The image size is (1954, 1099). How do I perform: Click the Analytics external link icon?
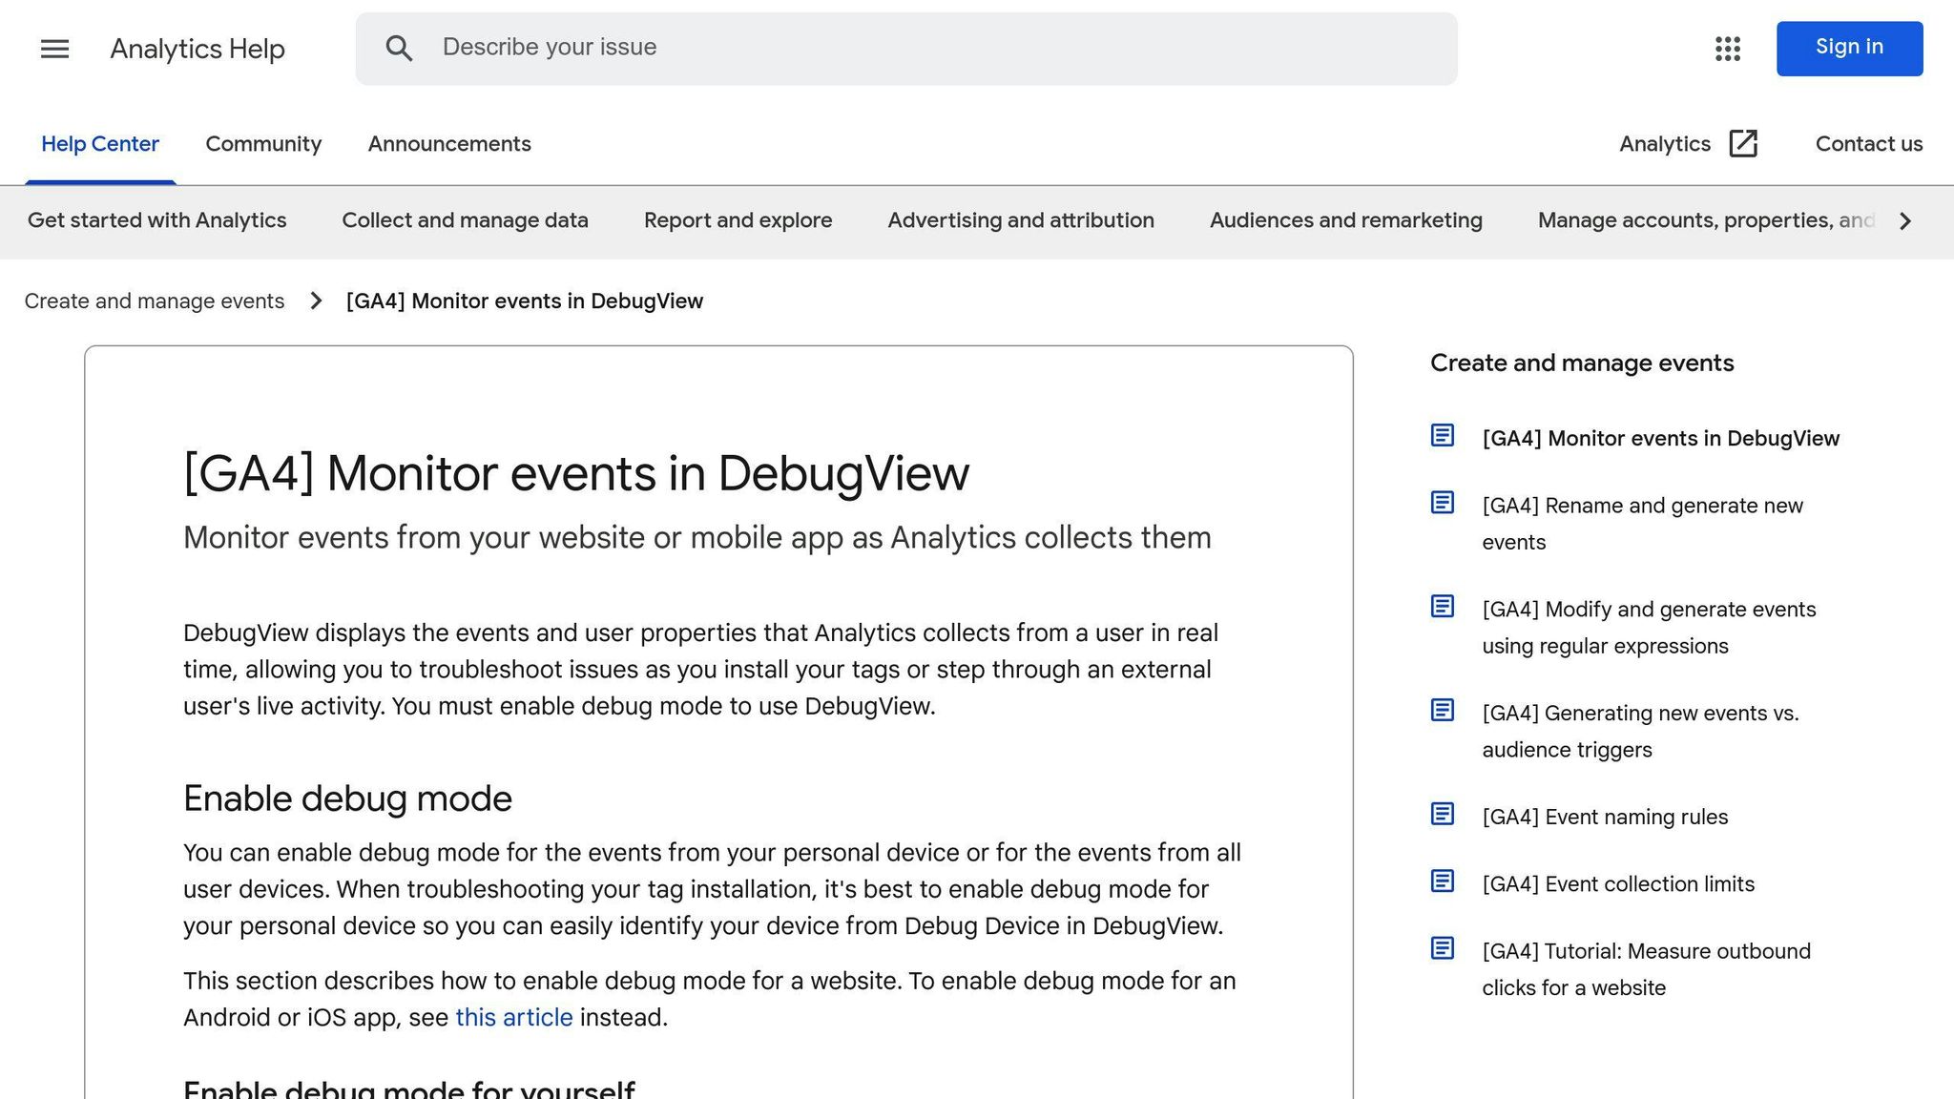click(1743, 144)
